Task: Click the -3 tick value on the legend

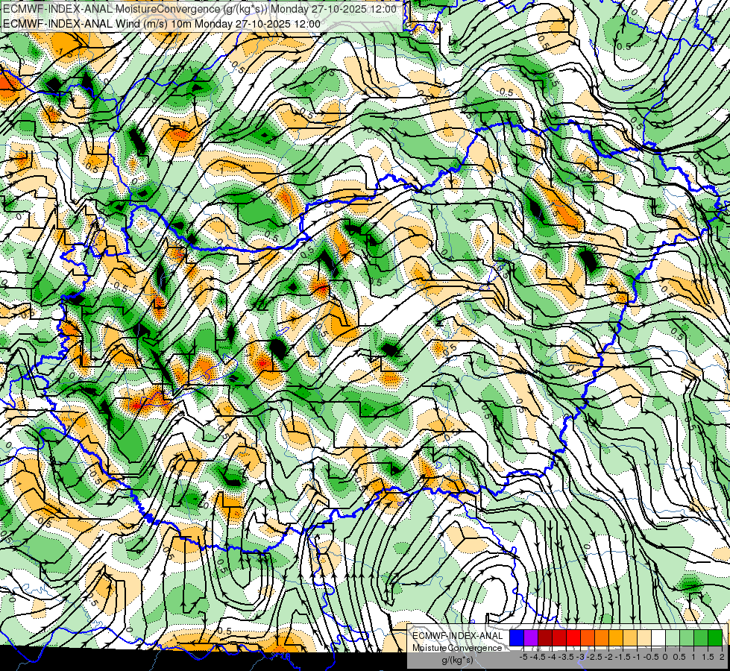Action: [581, 657]
